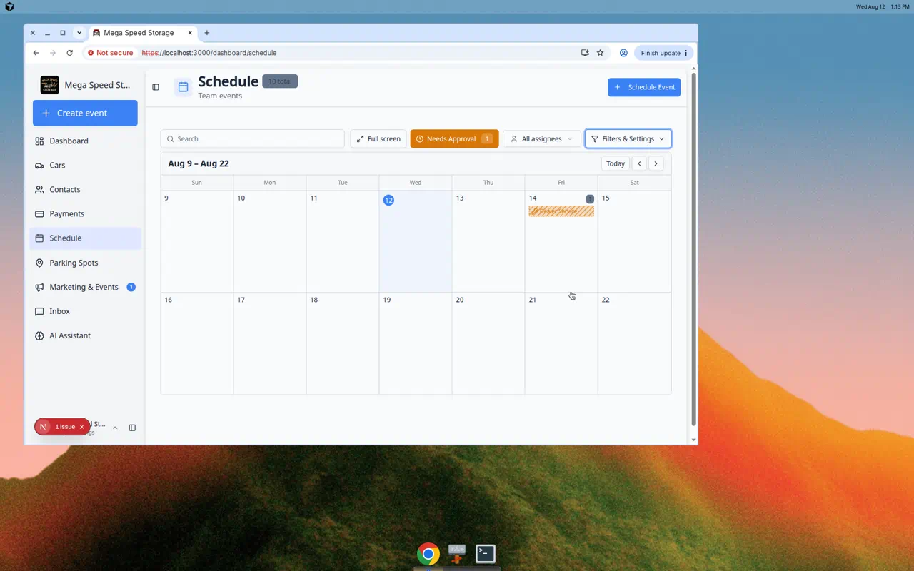
Task: Open the Dashboard page in sidebar
Action: point(85,141)
